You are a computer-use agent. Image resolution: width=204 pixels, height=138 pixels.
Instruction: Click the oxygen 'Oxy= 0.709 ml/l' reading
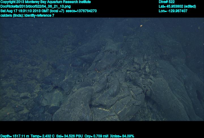96,136
